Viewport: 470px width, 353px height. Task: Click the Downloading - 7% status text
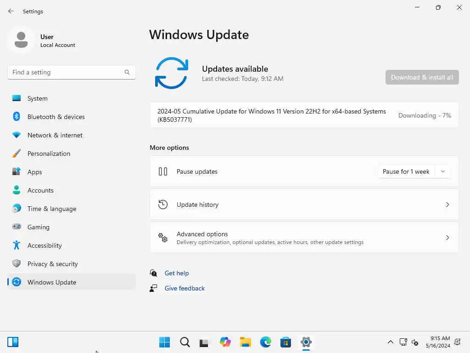point(425,115)
